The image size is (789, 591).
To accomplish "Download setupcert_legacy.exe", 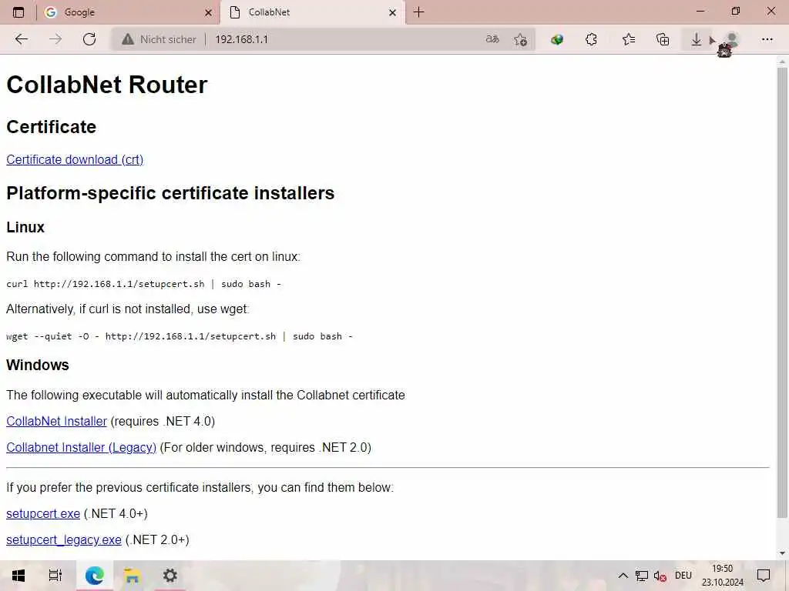I will click(x=63, y=539).
